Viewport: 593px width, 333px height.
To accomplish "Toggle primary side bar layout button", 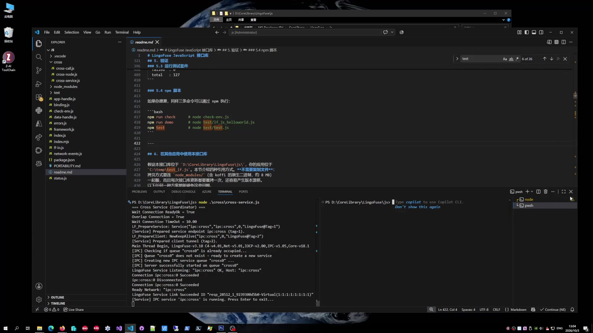I will coord(527,32).
